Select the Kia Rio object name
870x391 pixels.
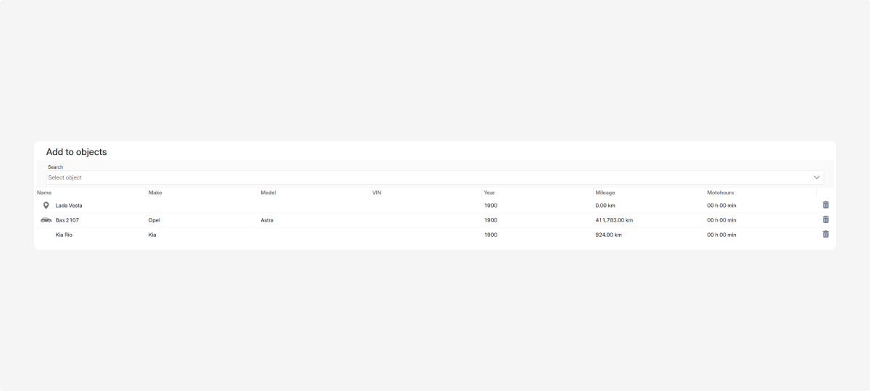coord(64,235)
